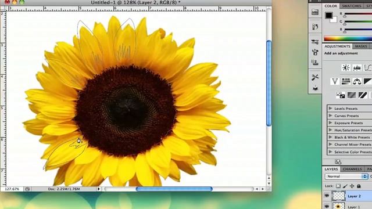Screen dimensions: 372x209
Task: Add a Vibrance adjustment triangle icon
Action: pyautogui.click(x=335, y=81)
